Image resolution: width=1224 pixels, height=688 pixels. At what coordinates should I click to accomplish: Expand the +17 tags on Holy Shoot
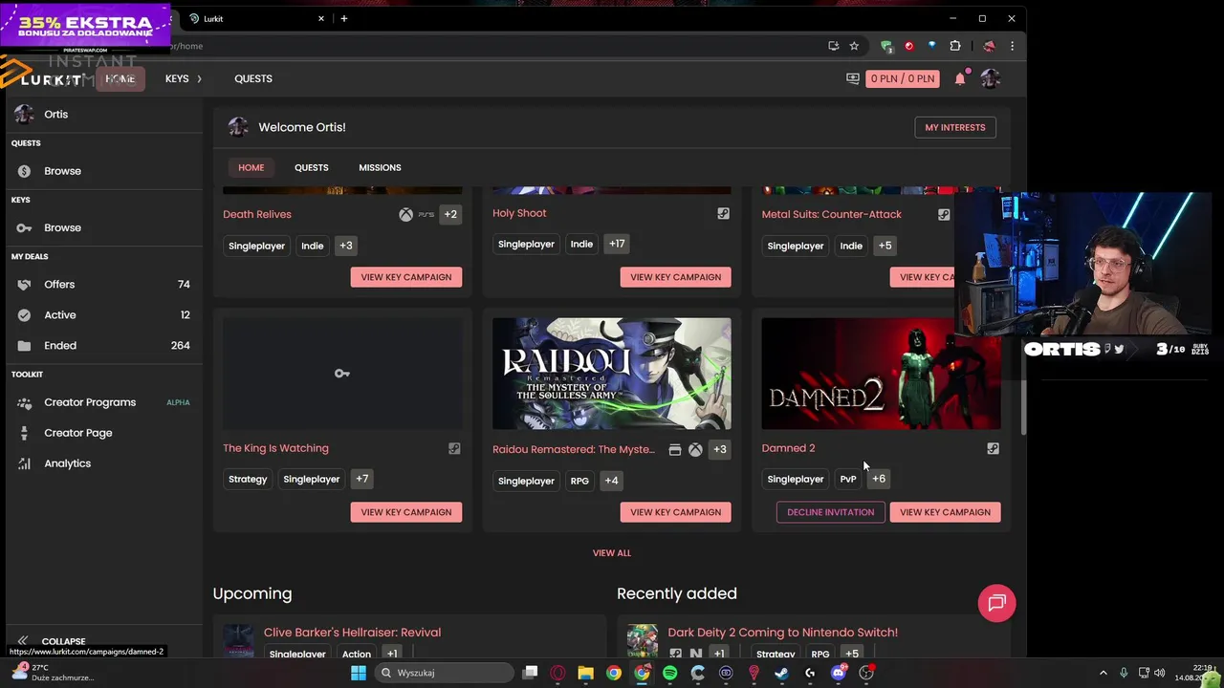617,244
